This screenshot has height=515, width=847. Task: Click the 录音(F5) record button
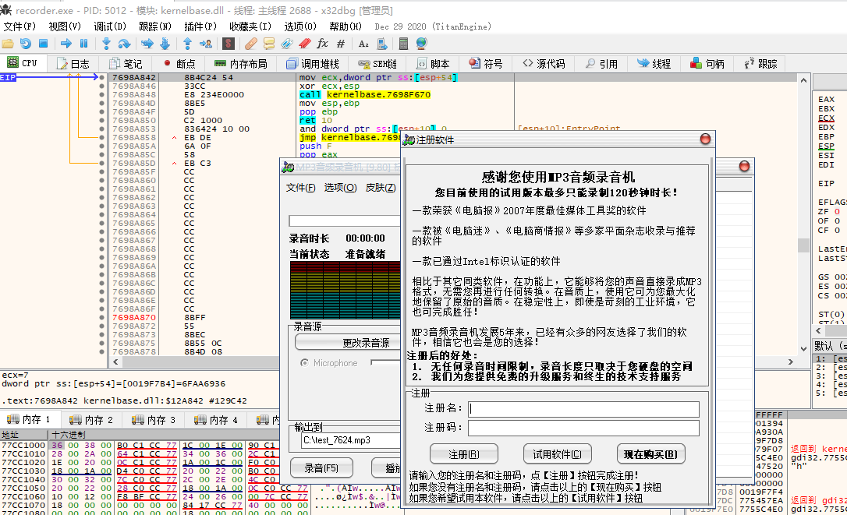pyautogui.click(x=321, y=468)
